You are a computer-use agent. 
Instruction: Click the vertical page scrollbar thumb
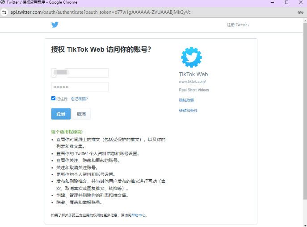[x=305, y=111]
